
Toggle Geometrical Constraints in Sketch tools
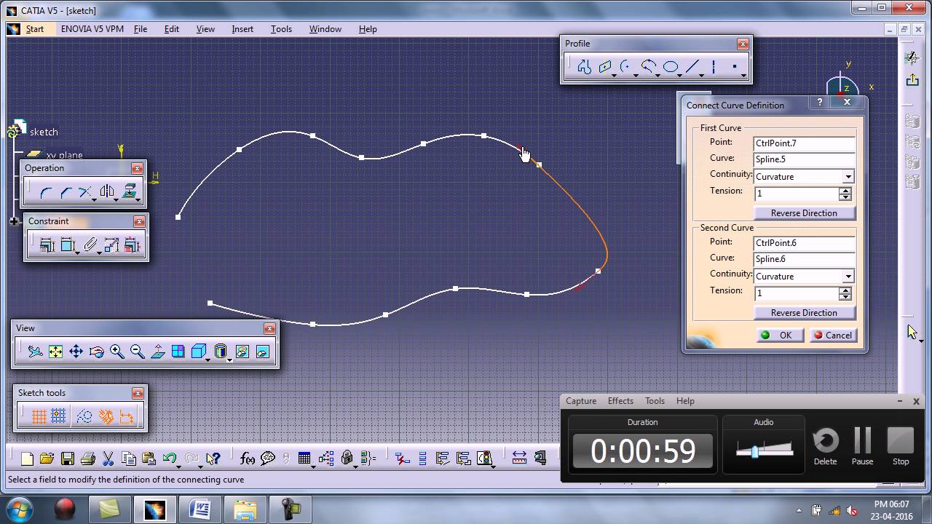tap(106, 416)
